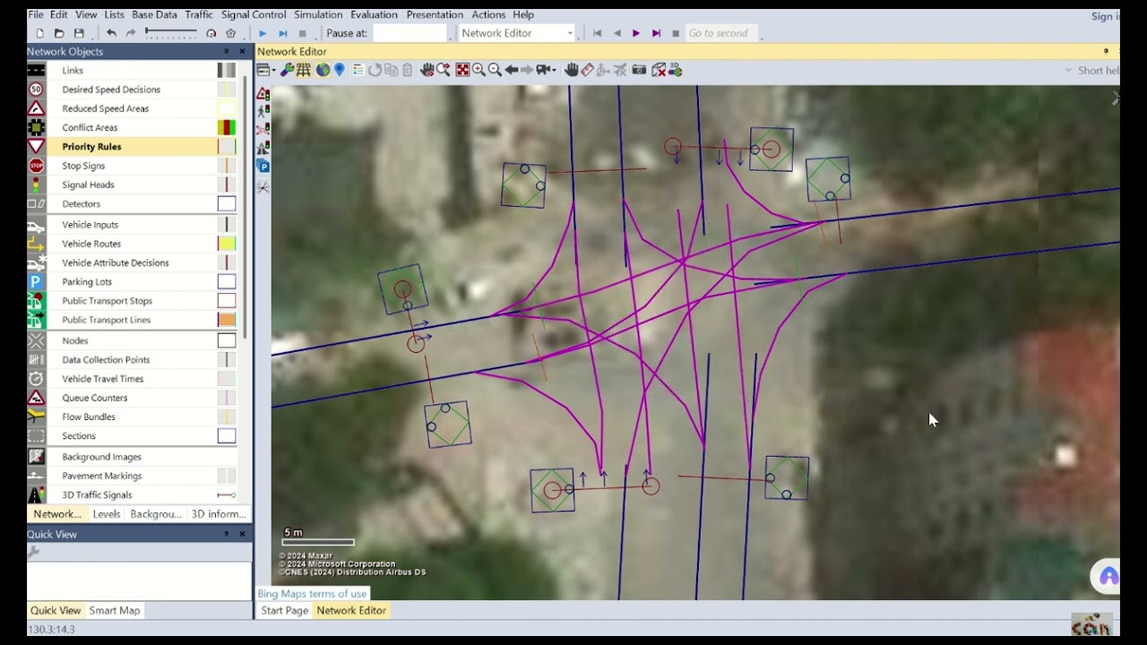Click the Zoom in magnifier icon
1147x645 pixels.
pos(479,70)
